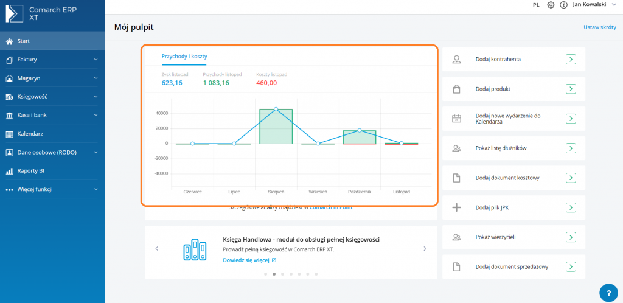Click the people icon beside Pokaż listę dłużników

(x=456, y=148)
